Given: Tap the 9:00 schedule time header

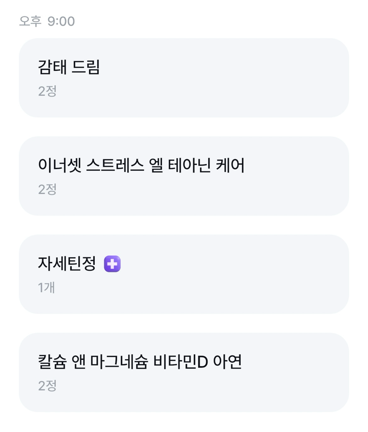Looking at the screenshot, I should (x=61, y=22).
